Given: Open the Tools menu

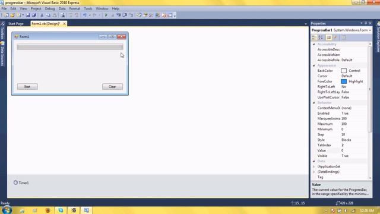Looking at the screenshot, I should 88,8.
